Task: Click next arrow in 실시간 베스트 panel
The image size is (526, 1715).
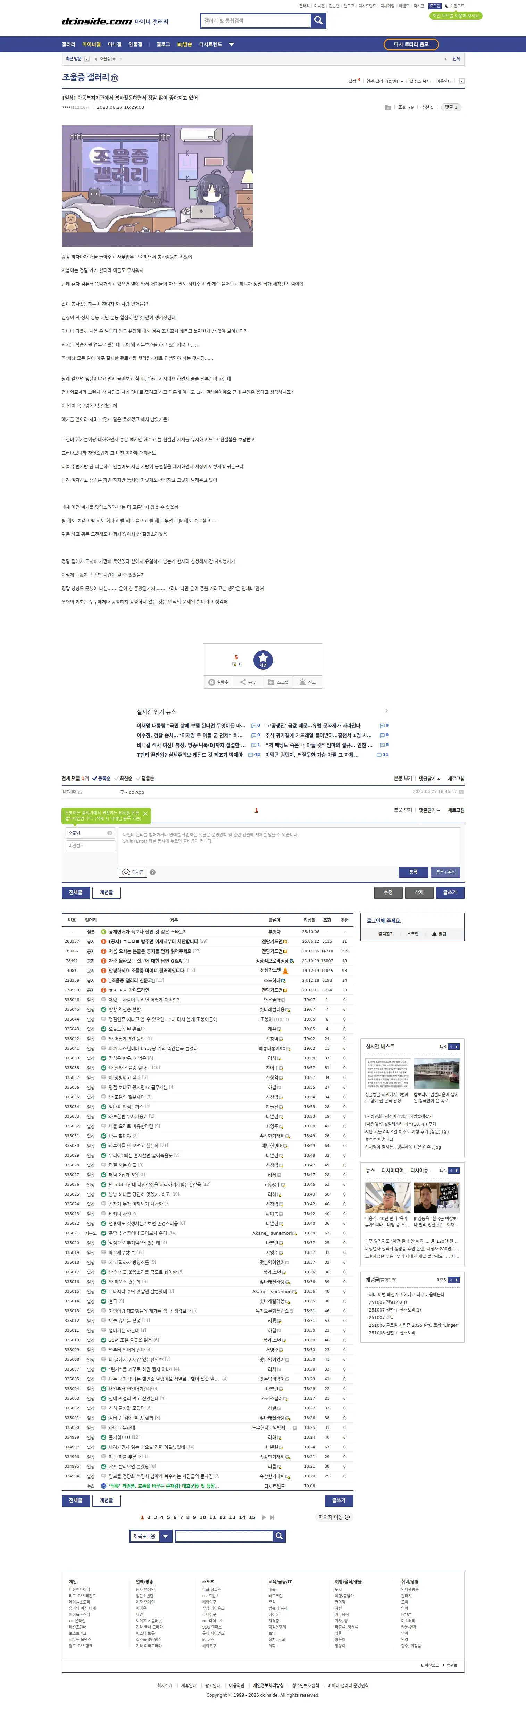Action: (x=457, y=1047)
